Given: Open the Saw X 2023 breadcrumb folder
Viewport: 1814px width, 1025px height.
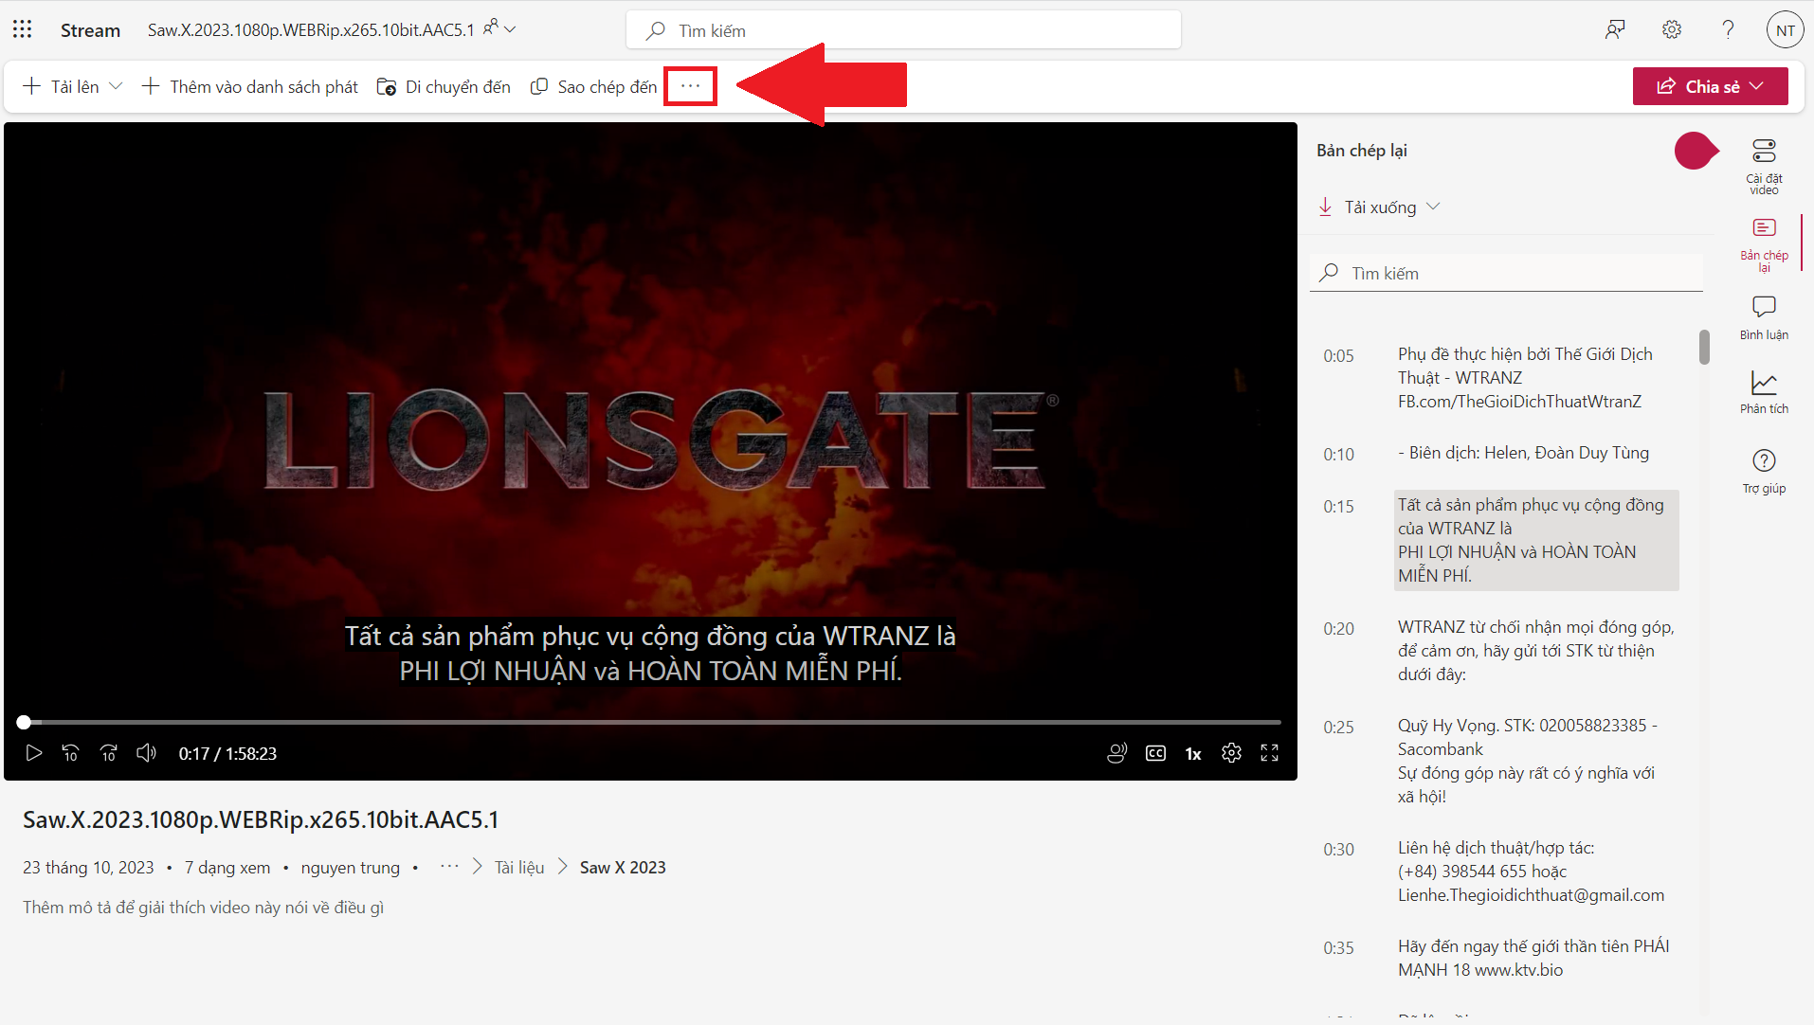Looking at the screenshot, I should click(623, 868).
